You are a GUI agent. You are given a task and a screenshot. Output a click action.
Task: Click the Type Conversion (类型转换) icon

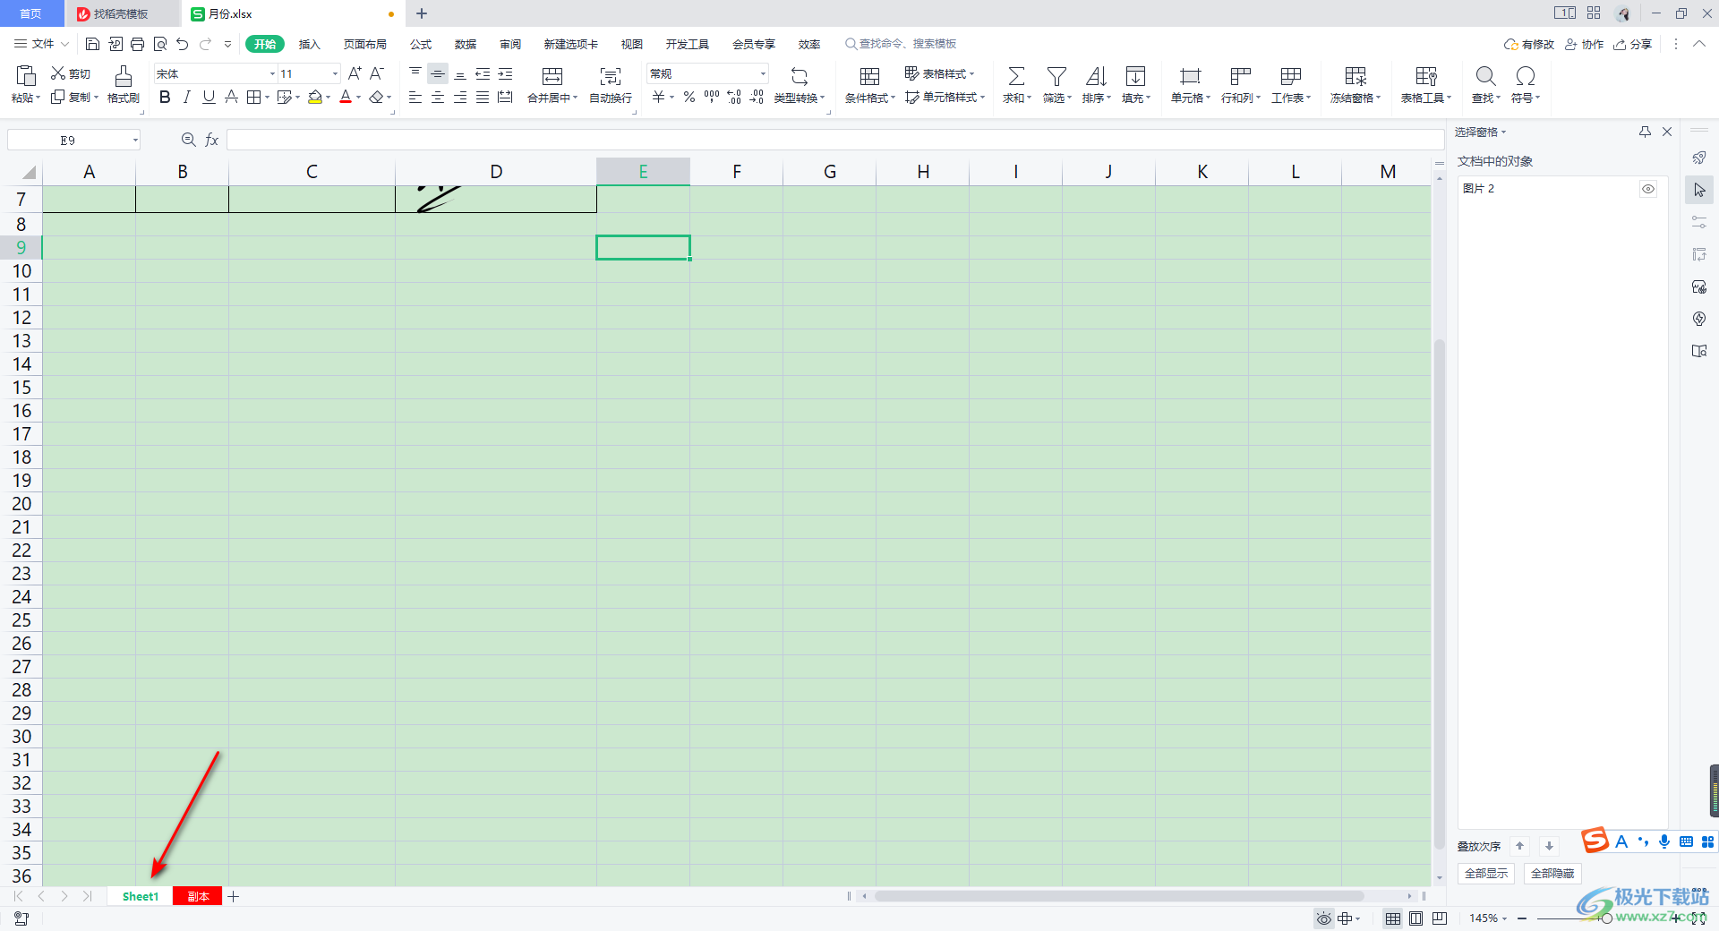[x=800, y=76]
